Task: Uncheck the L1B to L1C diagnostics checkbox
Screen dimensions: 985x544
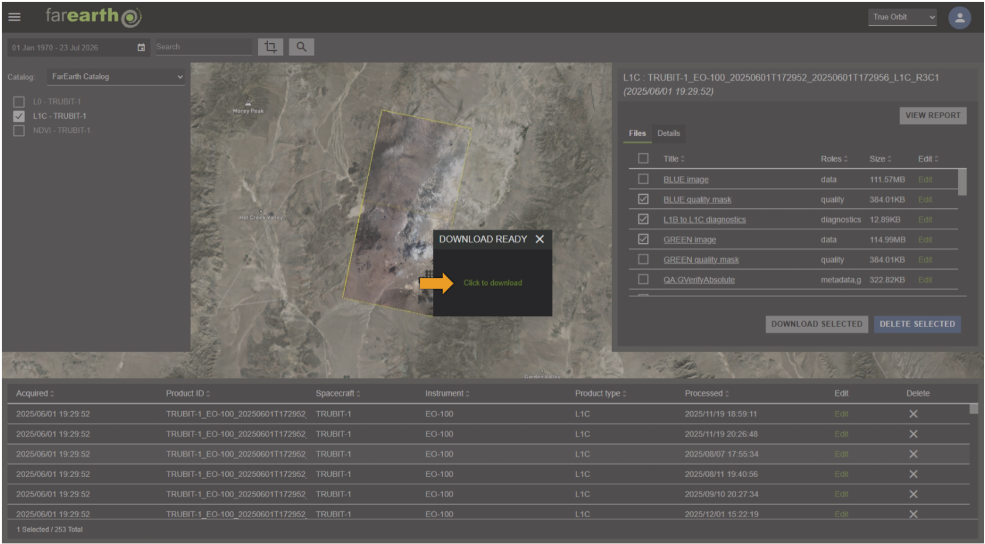Action: 643,219
